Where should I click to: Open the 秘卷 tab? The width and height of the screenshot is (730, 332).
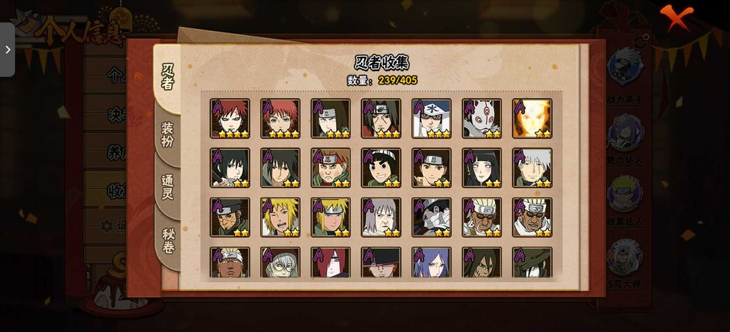(168, 240)
